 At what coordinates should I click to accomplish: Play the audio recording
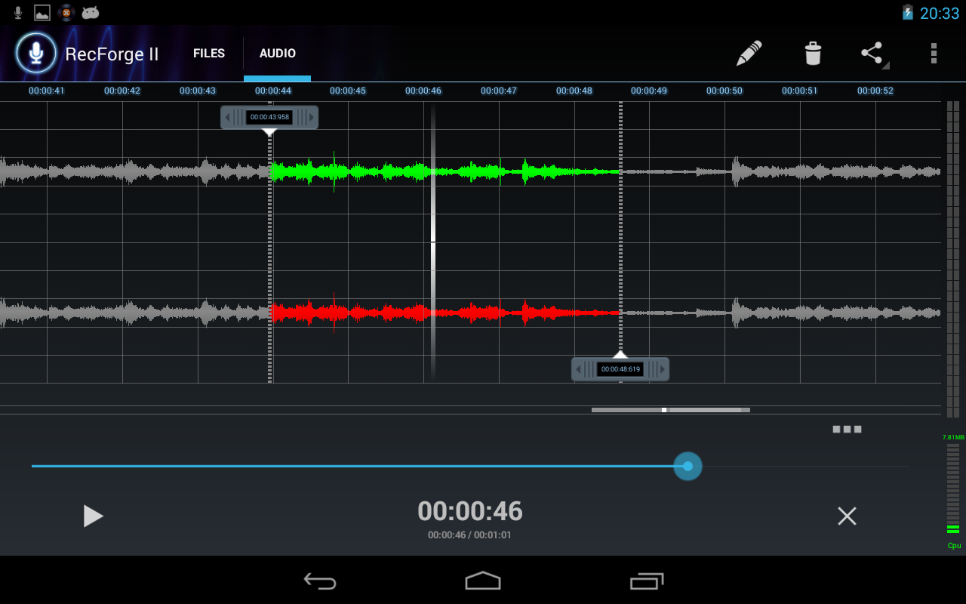tap(94, 516)
